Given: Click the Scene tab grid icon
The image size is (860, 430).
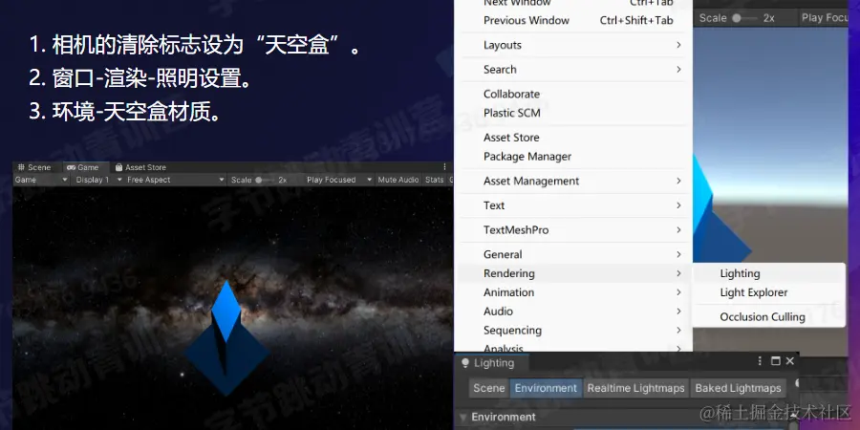Looking at the screenshot, I should tap(21, 167).
